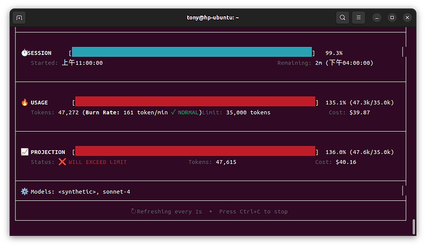
Task: Click the gear icon beside Models
Action: tap(25, 192)
